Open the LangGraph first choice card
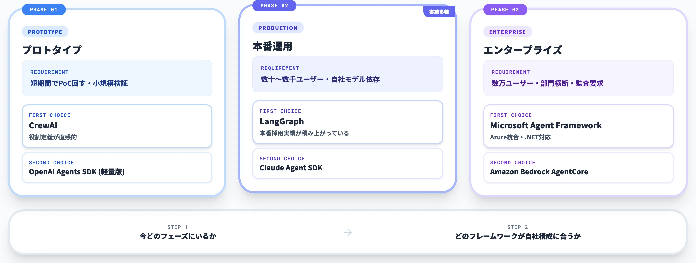The image size is (696, 263). pos(348,122)
